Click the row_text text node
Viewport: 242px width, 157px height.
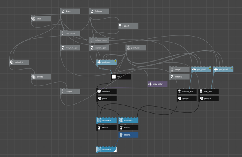pos(209,91)
